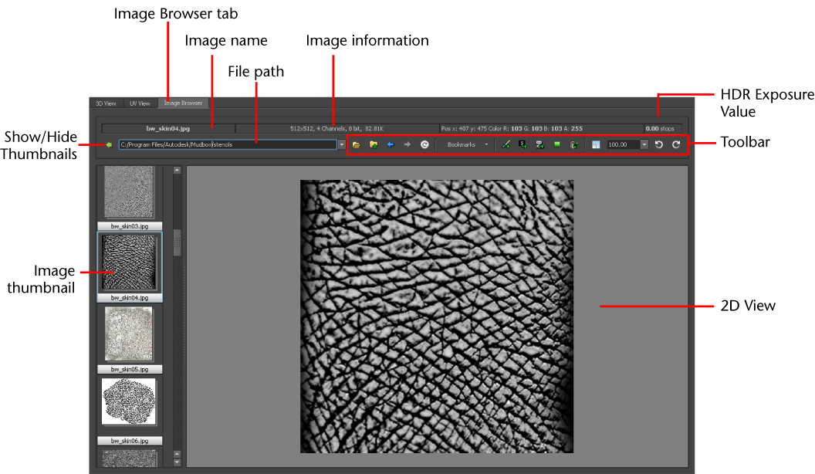Refresh the image browser folder
The width and height of the screenshot is (815, 474).
point(424,145)
